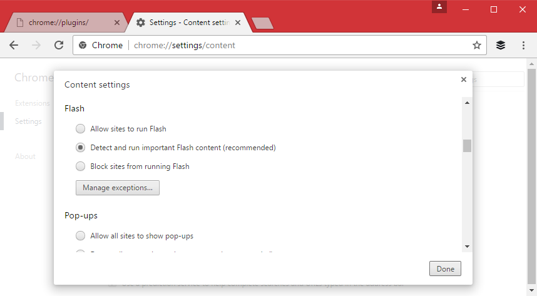Close the Content settings dialog with X
The width and height of the screenshot is (537, 296).
(x=464, y=79)
